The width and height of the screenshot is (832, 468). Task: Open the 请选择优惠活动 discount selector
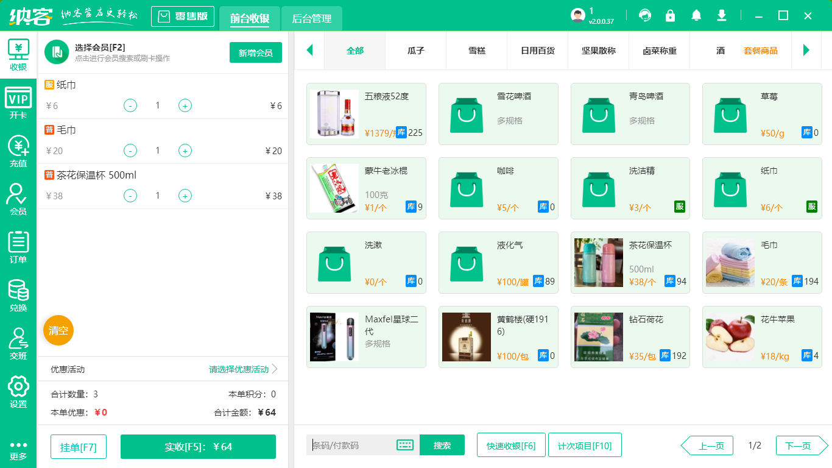[239, 369]
